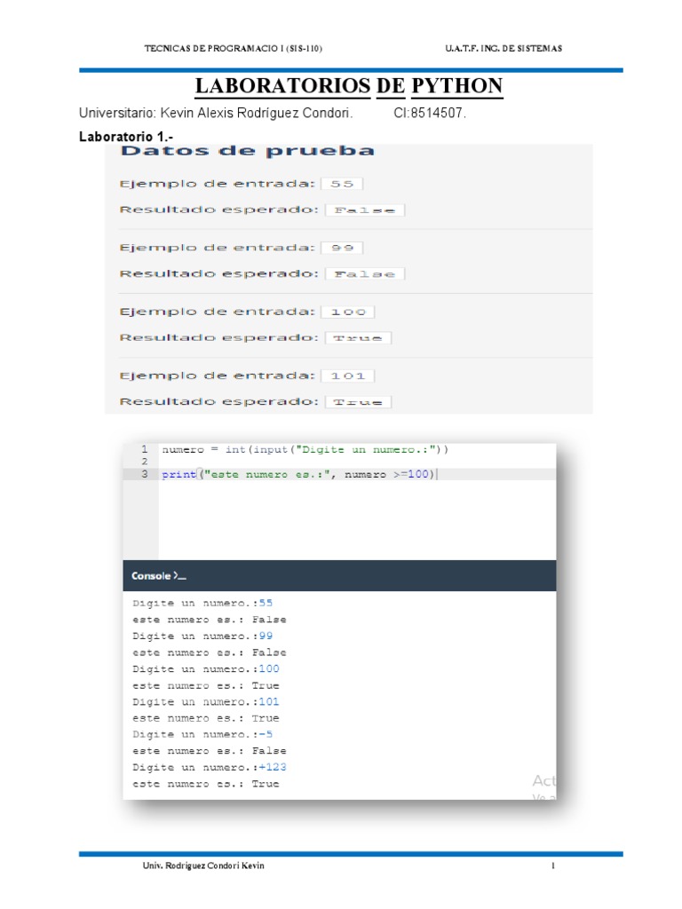The height and width of the screenshot is (909, 682).
Task: Click the example input value 55
Action: tap(342, 184)
